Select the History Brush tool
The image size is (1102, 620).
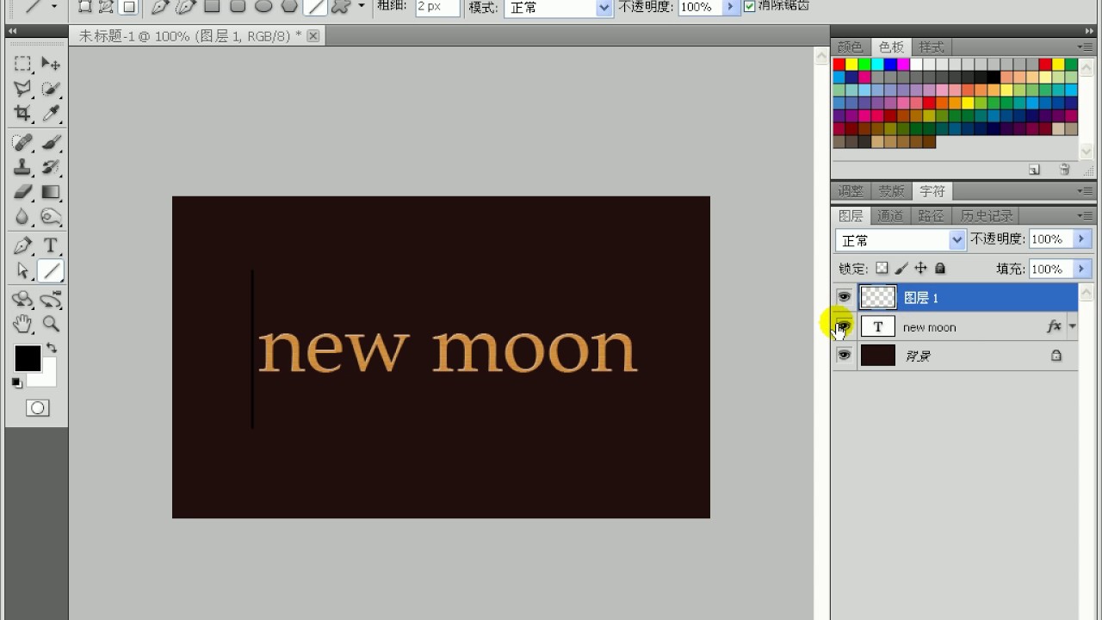point(51,167)
